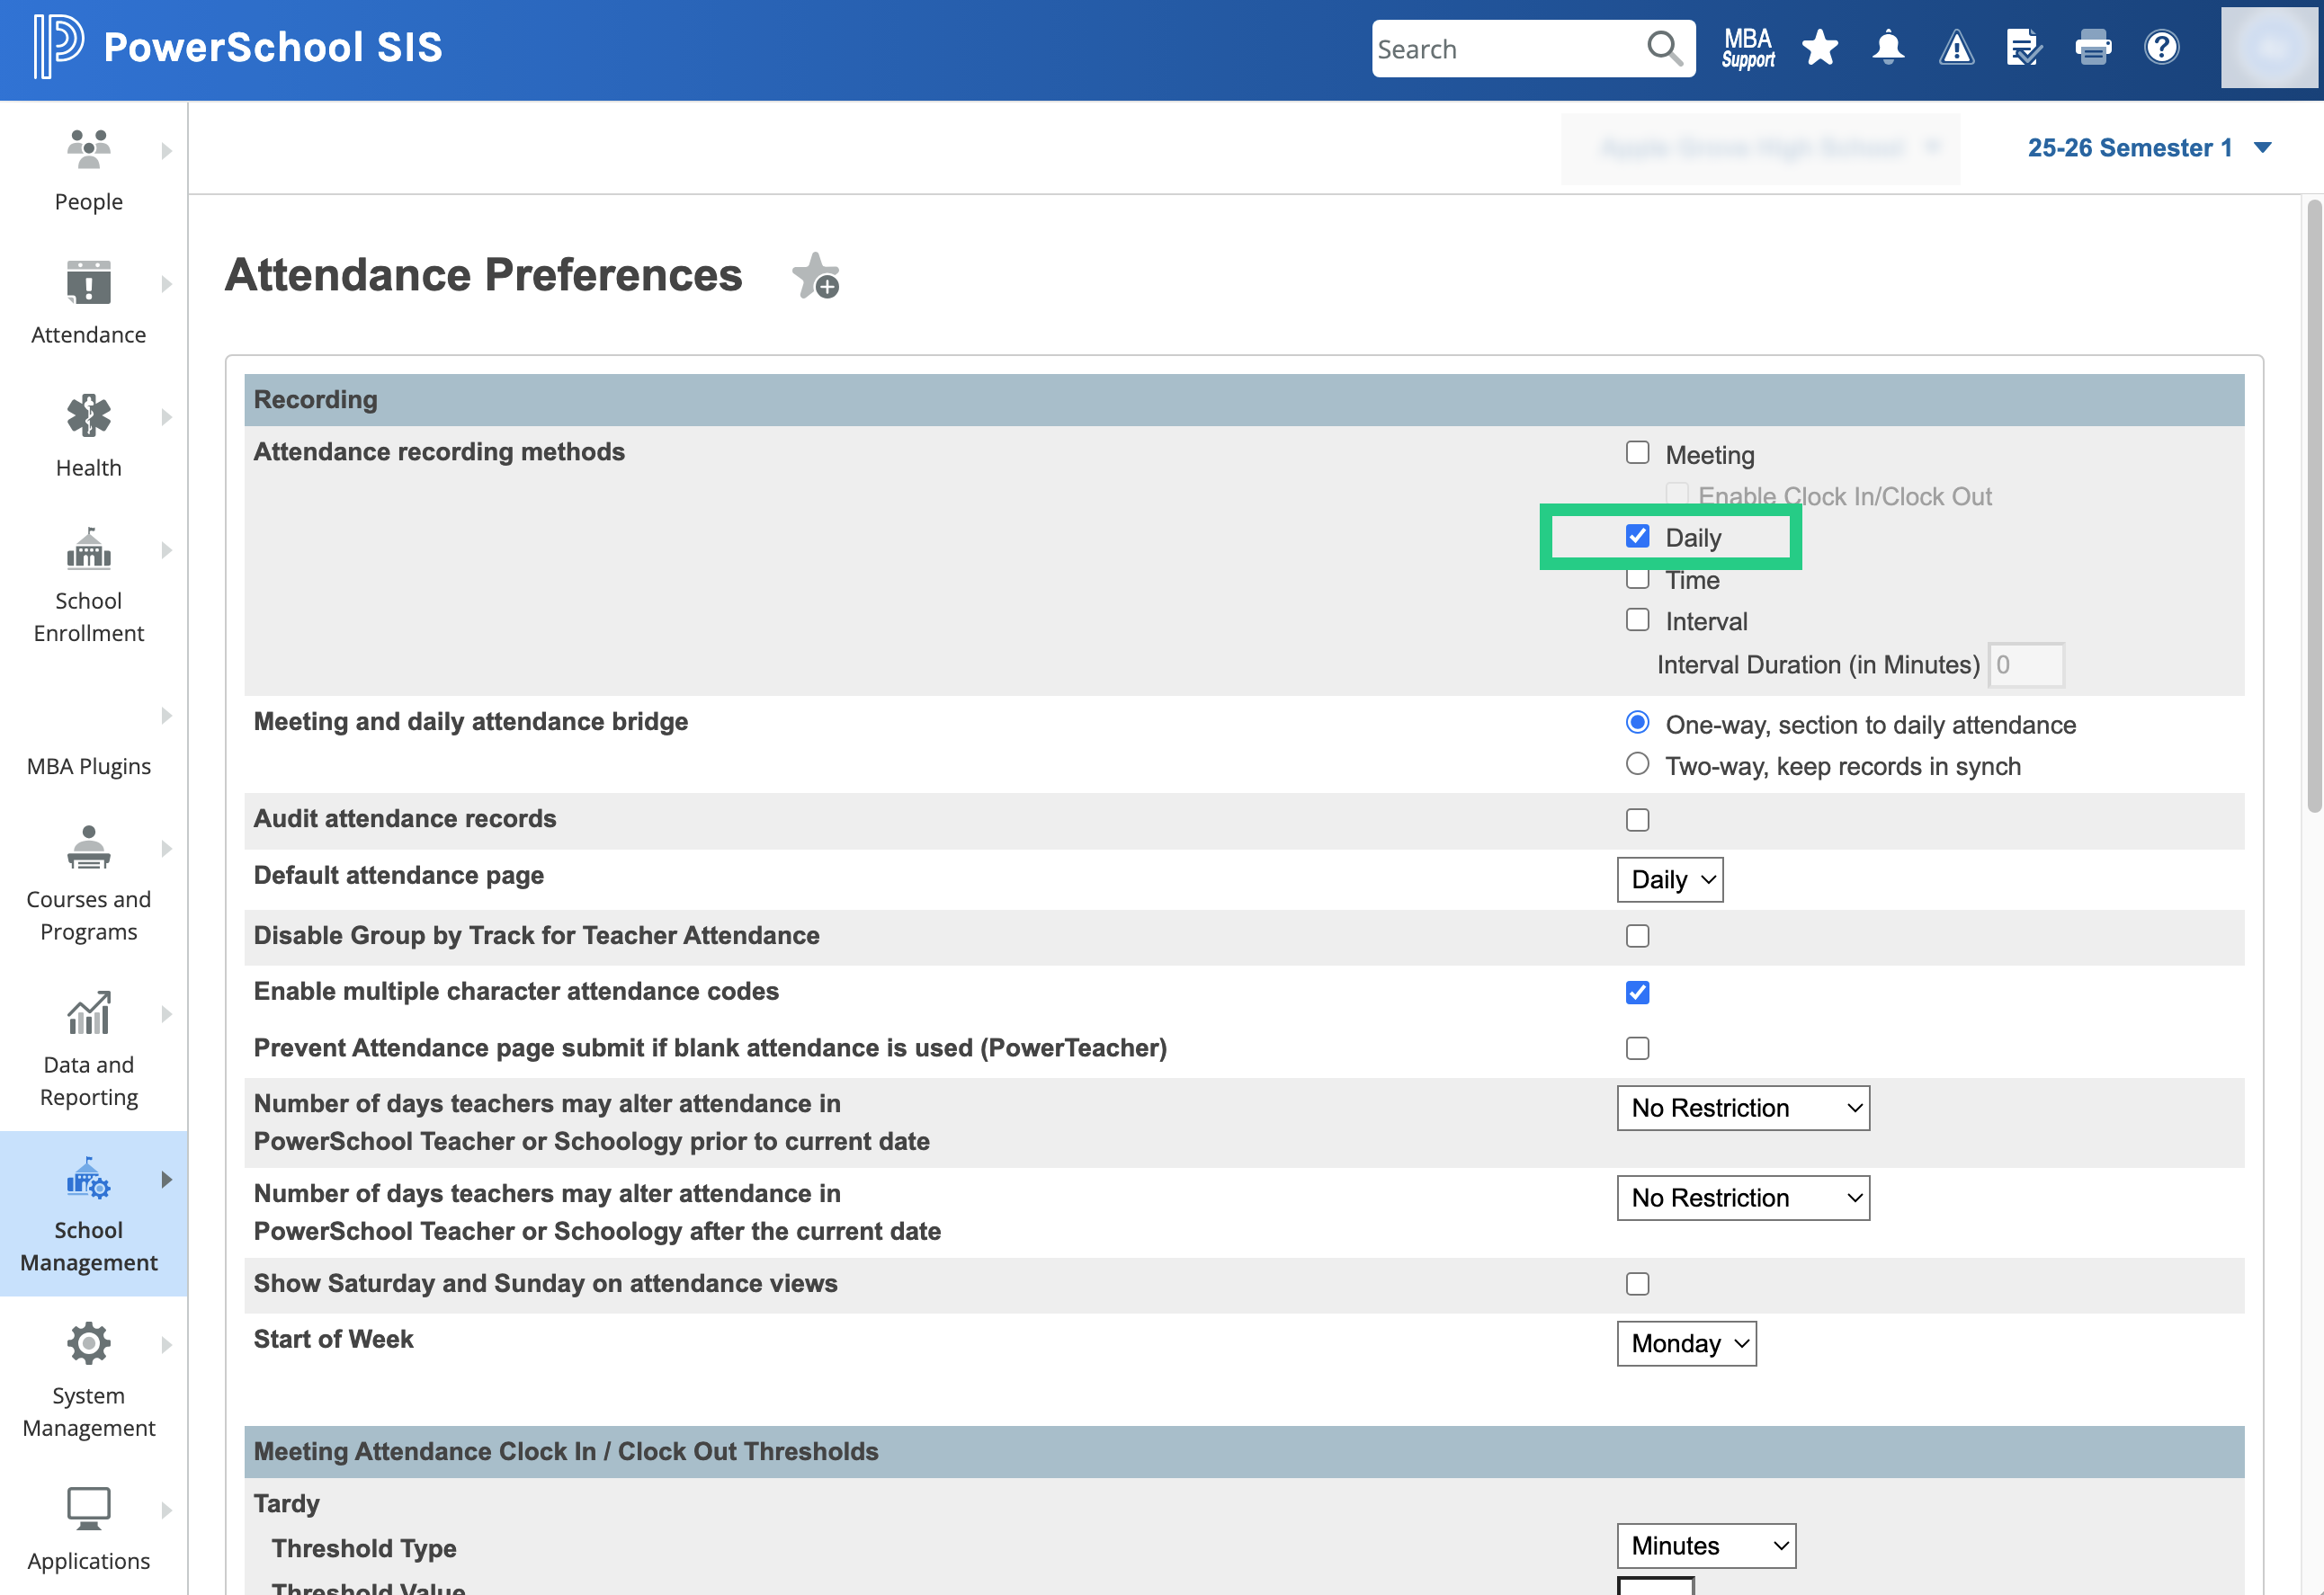Click the PowerSchool SIS logo link
The height and width of the screenshot is (1595, 2324).
(x=238, y=47)
